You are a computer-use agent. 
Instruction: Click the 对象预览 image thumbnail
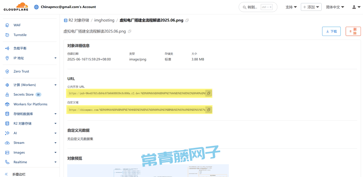coord(148,171)
